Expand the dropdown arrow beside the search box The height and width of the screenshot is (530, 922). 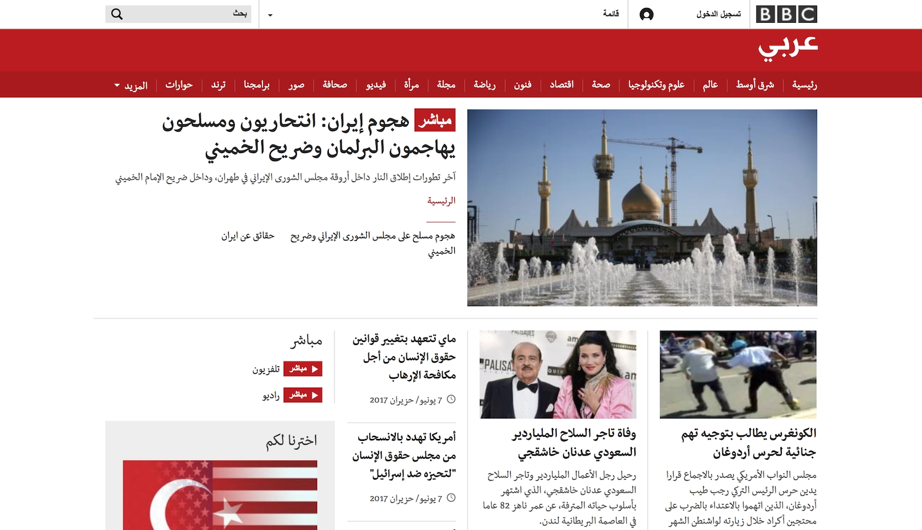click(270, 15)
